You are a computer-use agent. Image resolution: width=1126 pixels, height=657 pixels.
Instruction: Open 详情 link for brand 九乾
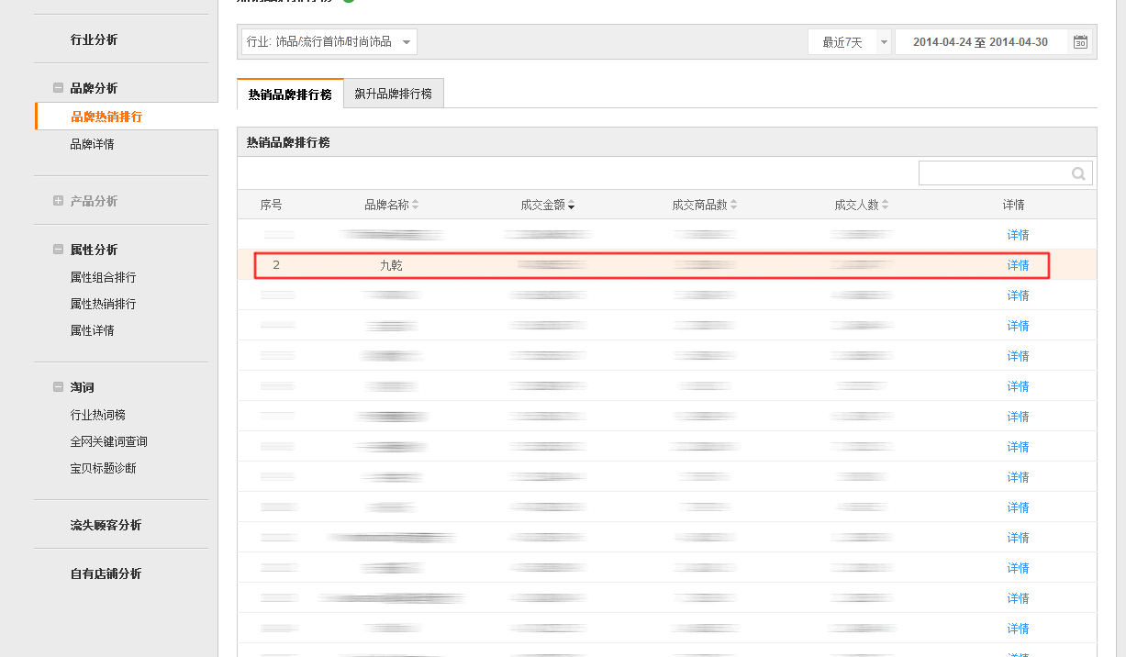coord(1018,265)
